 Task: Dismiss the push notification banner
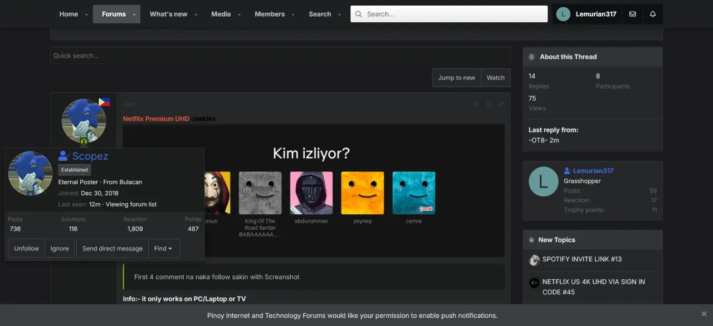coord(704,314)
